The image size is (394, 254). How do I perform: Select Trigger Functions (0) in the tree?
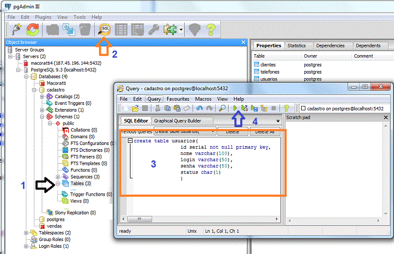91,195
